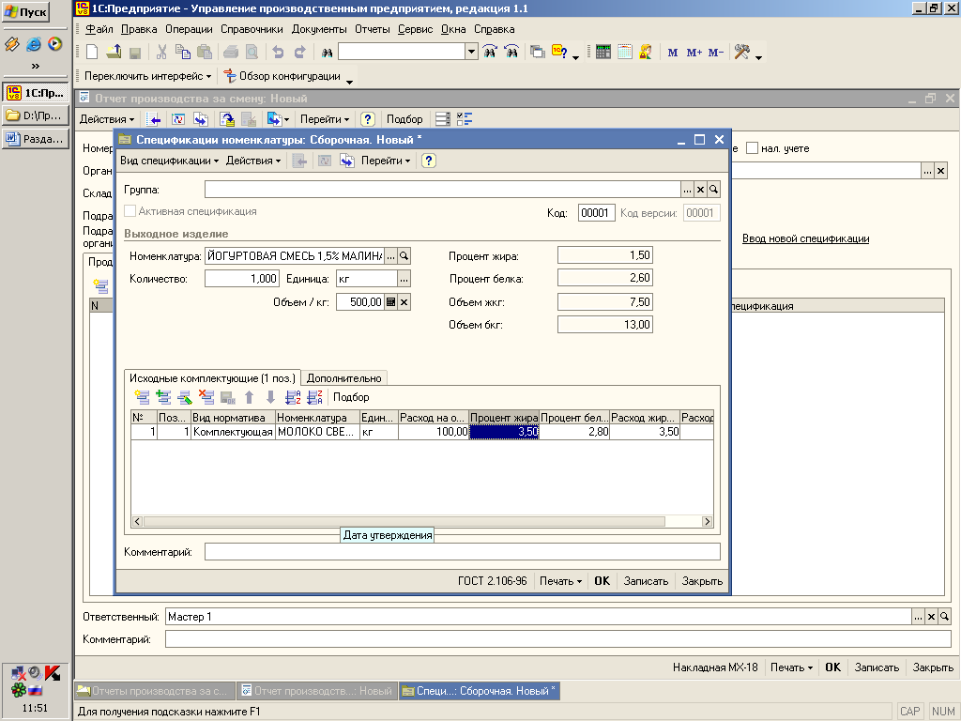
Task: Open the Перейти dropdown in production report window
Action: coord(325,119)
